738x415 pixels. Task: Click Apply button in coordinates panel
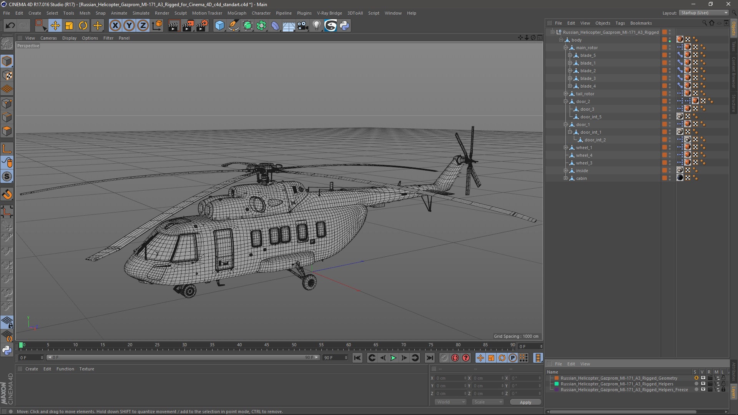[x=525, y=402]
